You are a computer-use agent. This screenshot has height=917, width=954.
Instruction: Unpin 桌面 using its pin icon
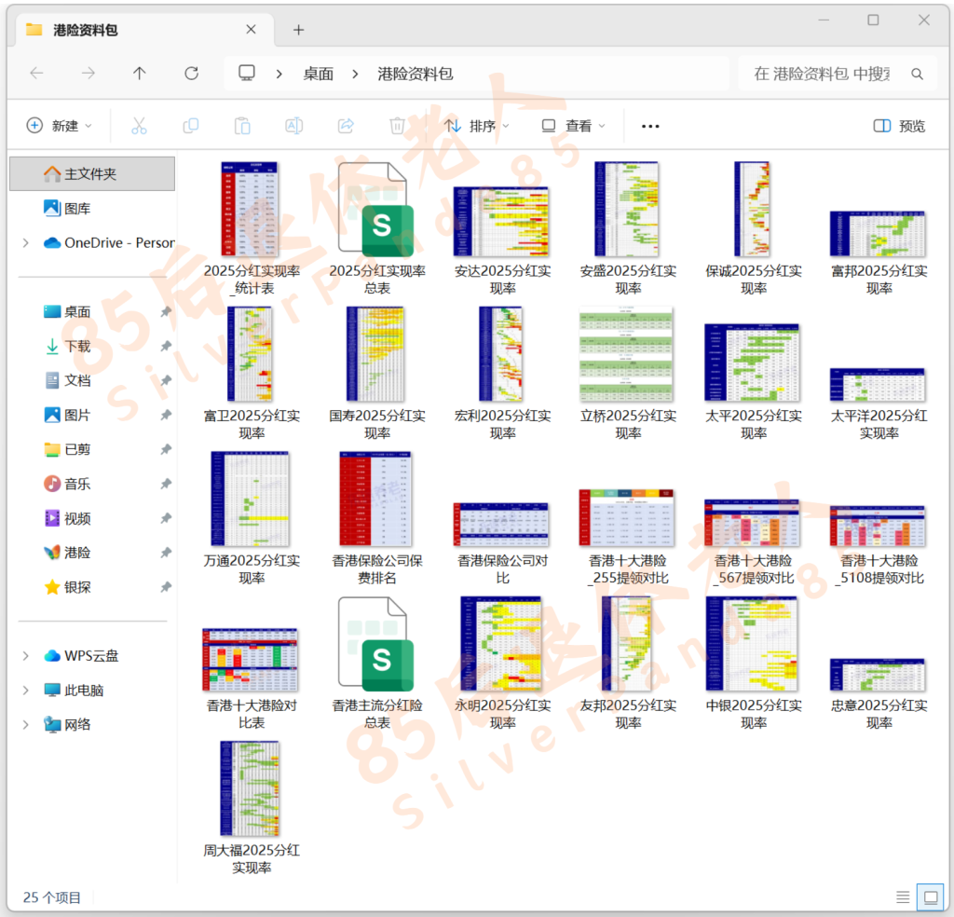click(x=166, y=311)
